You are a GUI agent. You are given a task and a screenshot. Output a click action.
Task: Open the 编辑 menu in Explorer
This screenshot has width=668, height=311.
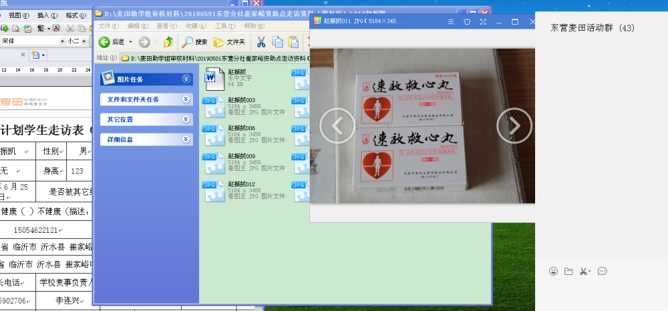(x=138, y=26)
